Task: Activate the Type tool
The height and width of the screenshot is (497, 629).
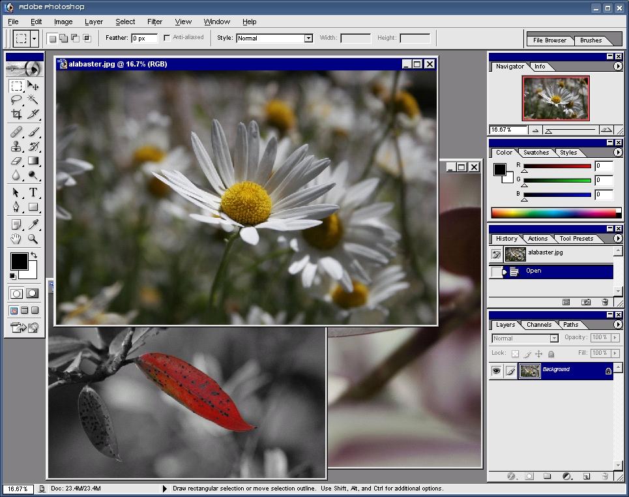Action: 33,192
